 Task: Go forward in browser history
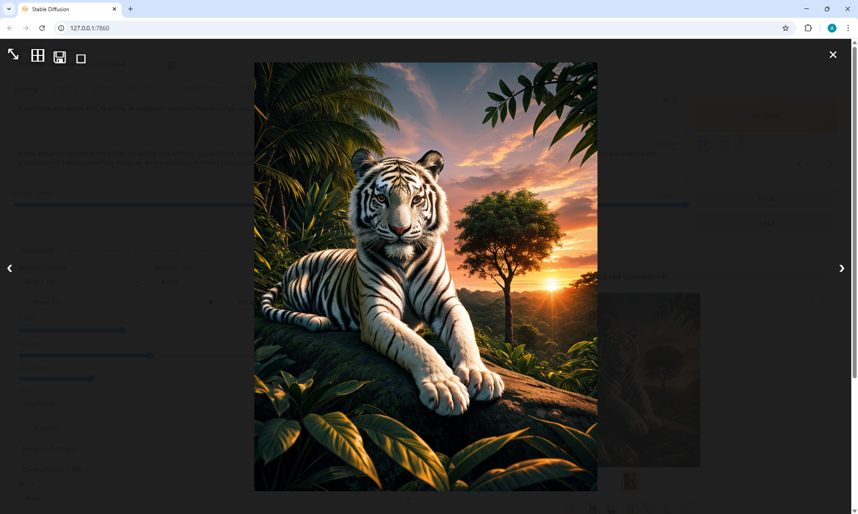click(26, 28)
